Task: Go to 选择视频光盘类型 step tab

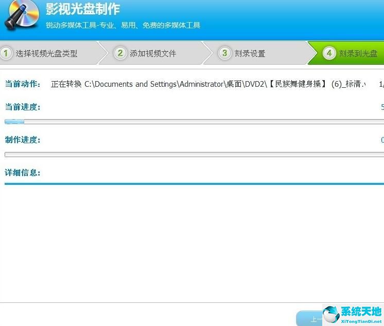Action: tap(46, 53)
